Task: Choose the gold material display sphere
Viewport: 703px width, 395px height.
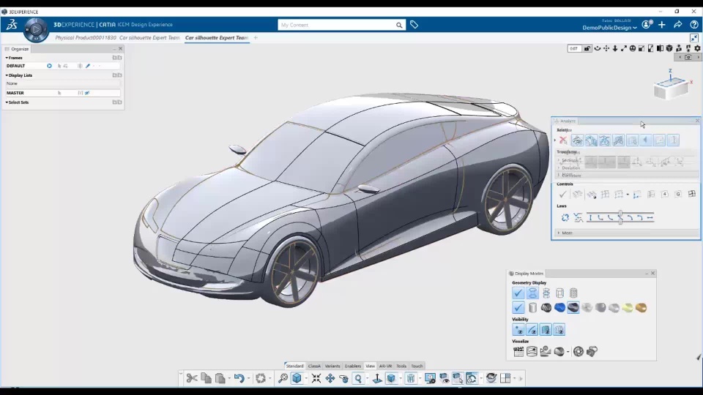Action: (x=641, y=308)
